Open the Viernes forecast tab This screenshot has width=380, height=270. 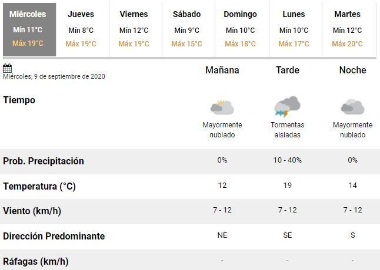[134, 29]
